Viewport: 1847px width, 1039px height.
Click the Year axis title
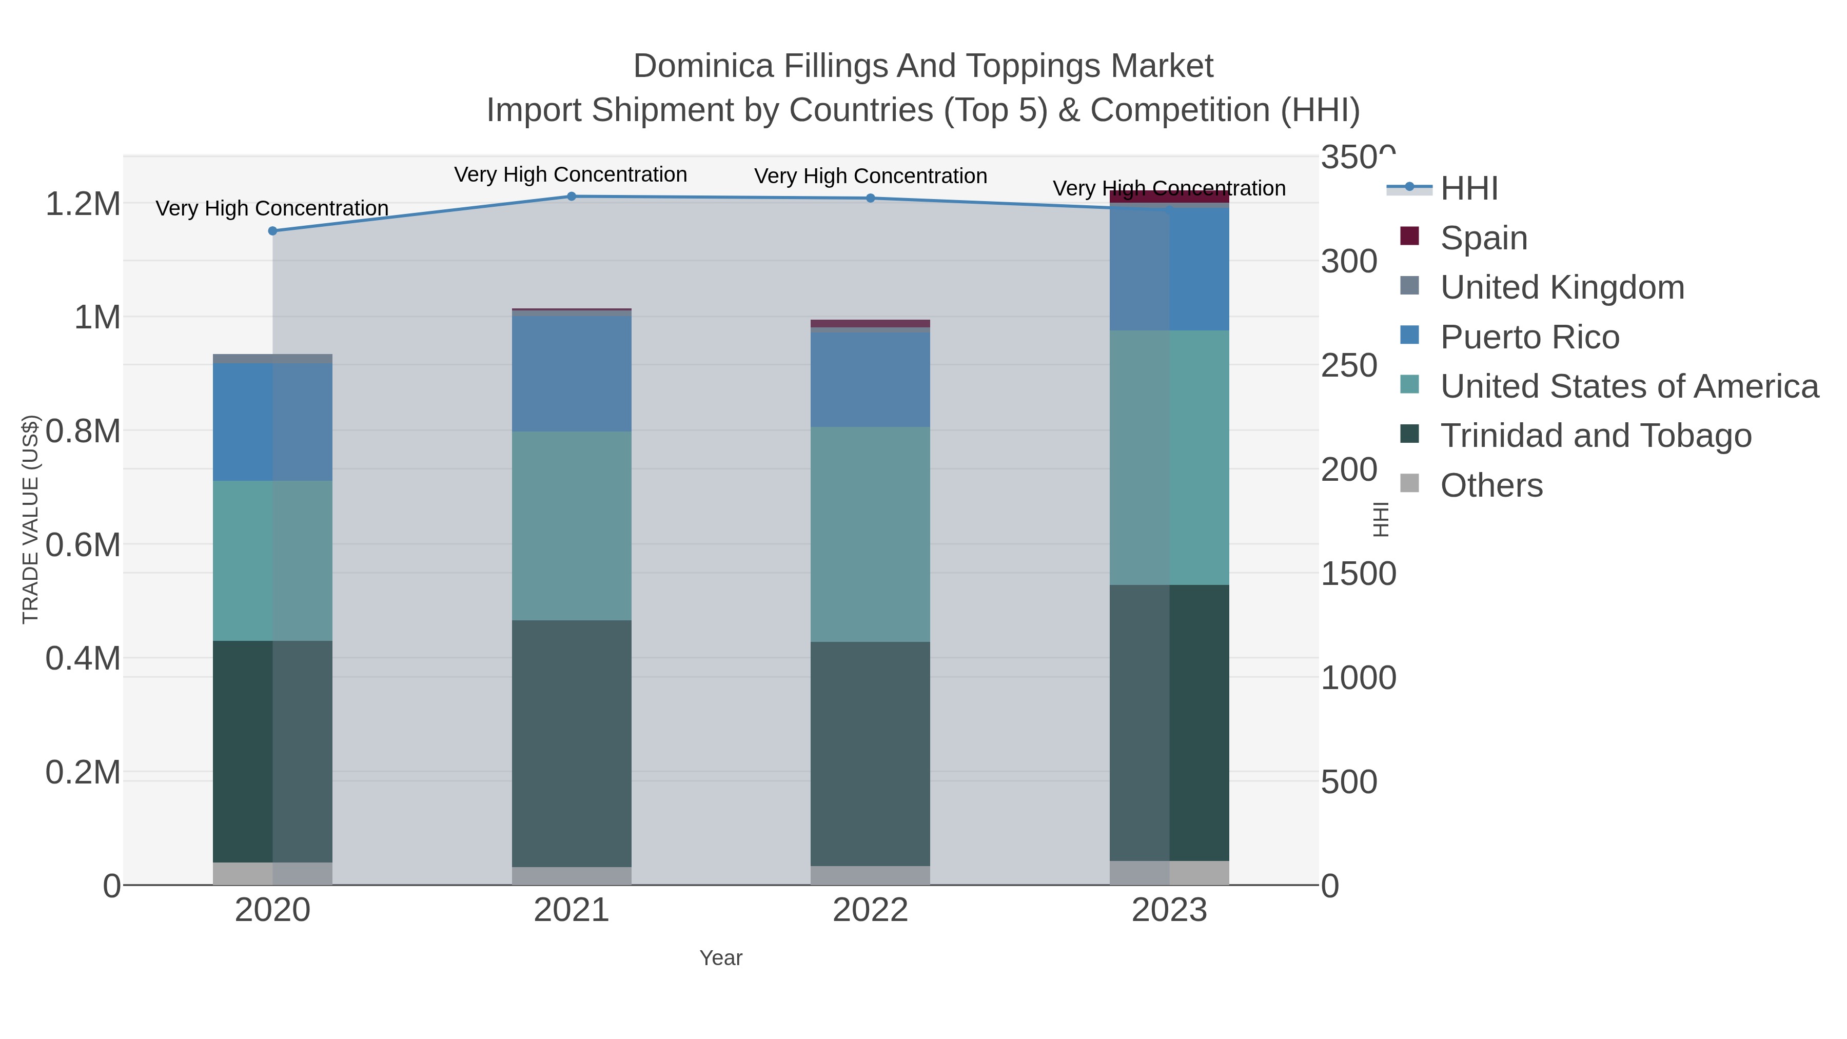pyautogui.click(x=721, y=958)
